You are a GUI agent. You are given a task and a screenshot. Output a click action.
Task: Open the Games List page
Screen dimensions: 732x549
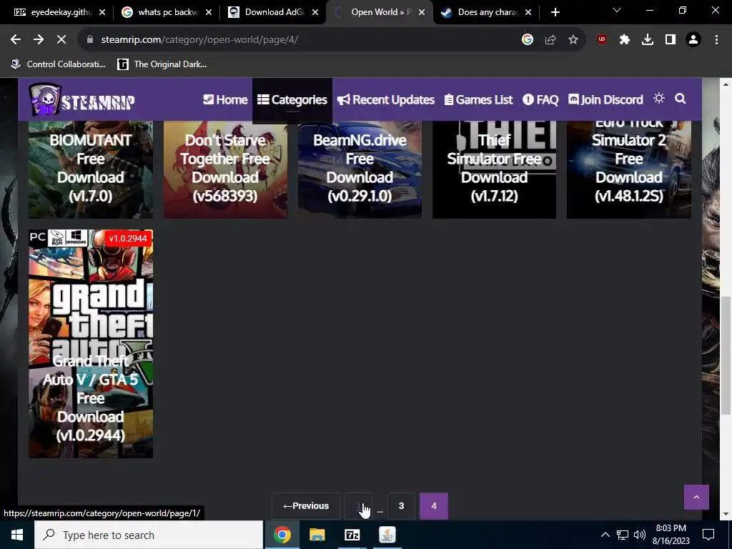[x=478, y=99]
